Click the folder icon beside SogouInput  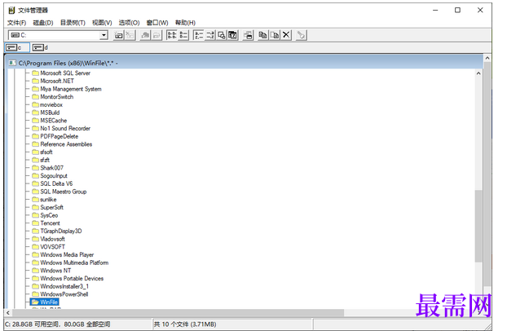(36, 176)
